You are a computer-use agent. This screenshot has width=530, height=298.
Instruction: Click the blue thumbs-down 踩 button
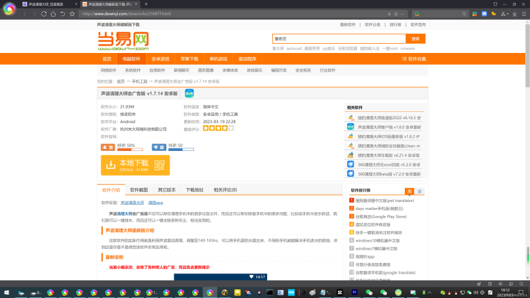[x=159, y=147]
